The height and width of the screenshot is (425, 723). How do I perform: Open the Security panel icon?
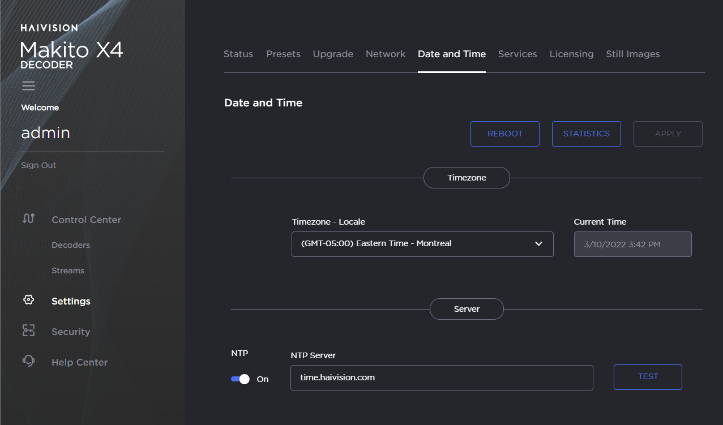(28, 330)
